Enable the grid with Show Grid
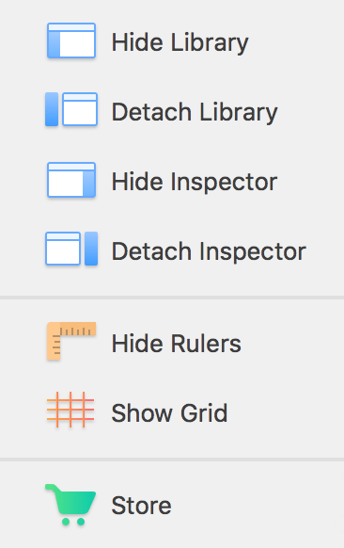344x548 pixels. coord(172,412)
